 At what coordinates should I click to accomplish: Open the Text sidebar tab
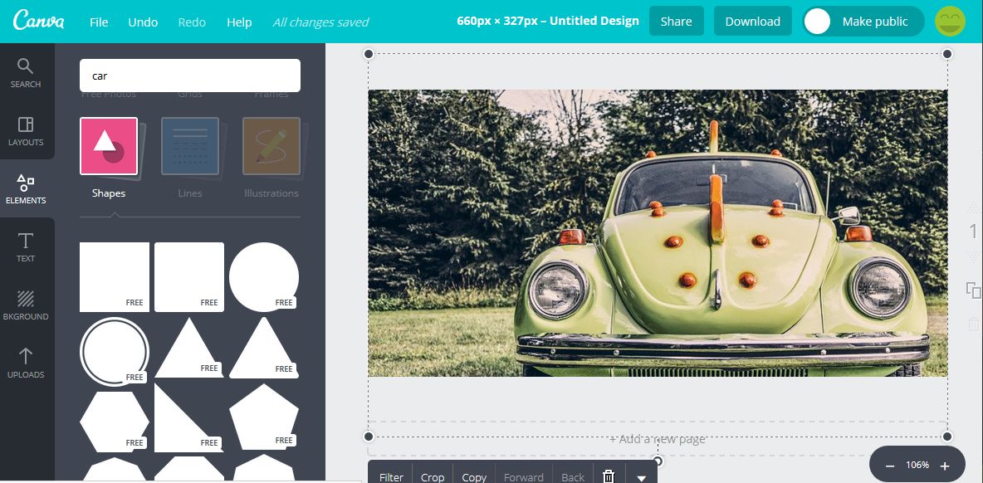coord(26,246)
